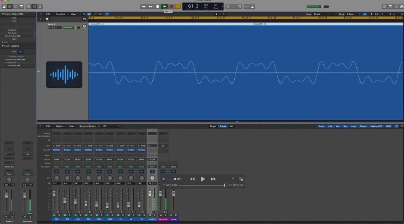Adjust the Audio 3 track header volume slider
This screenshot has height=224, width=404.
72,27
